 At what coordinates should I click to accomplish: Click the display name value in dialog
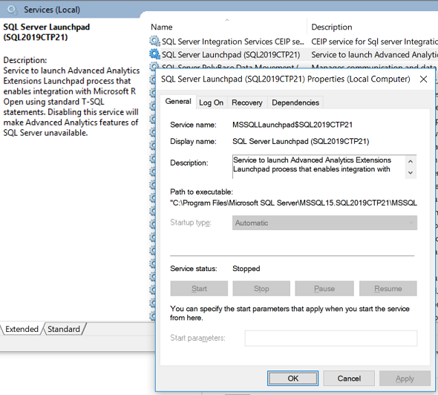tap(301, 141)
